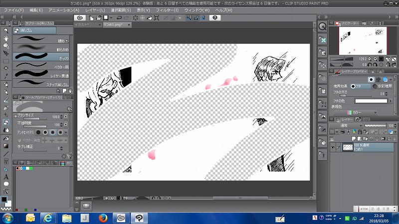Switch to the イラスト* canvas tab
This screenshot has width=399, height=224.
tap(87, 24)
